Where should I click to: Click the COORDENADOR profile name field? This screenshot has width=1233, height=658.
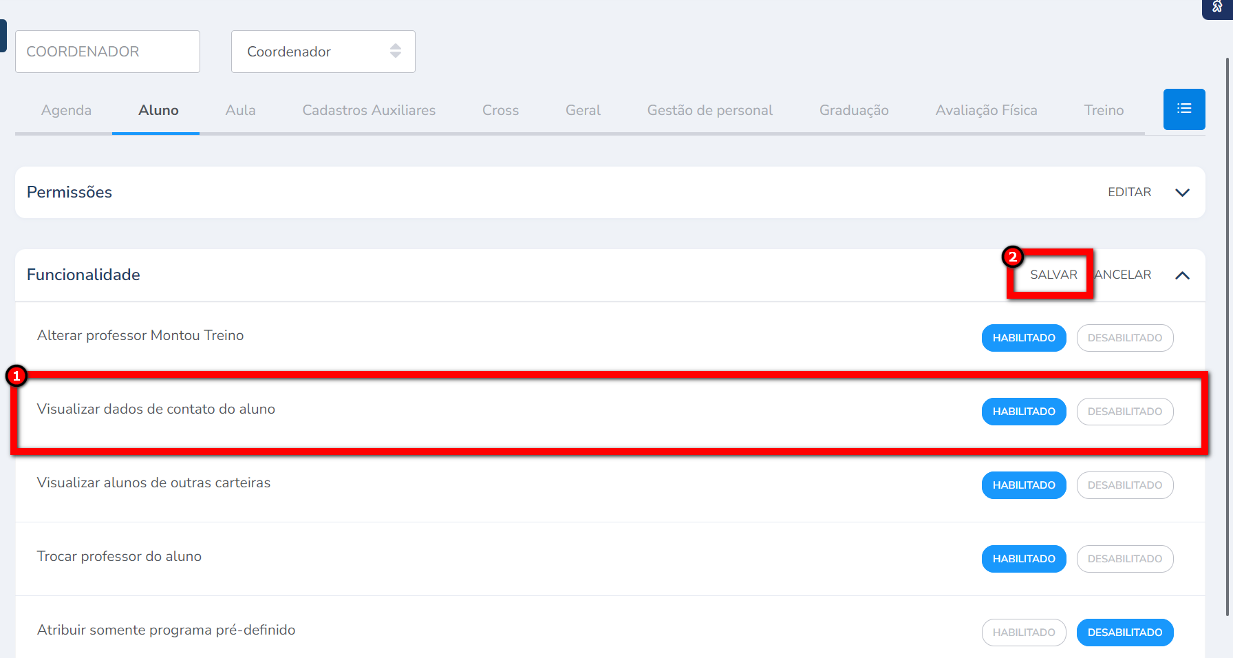pos(107,52)
